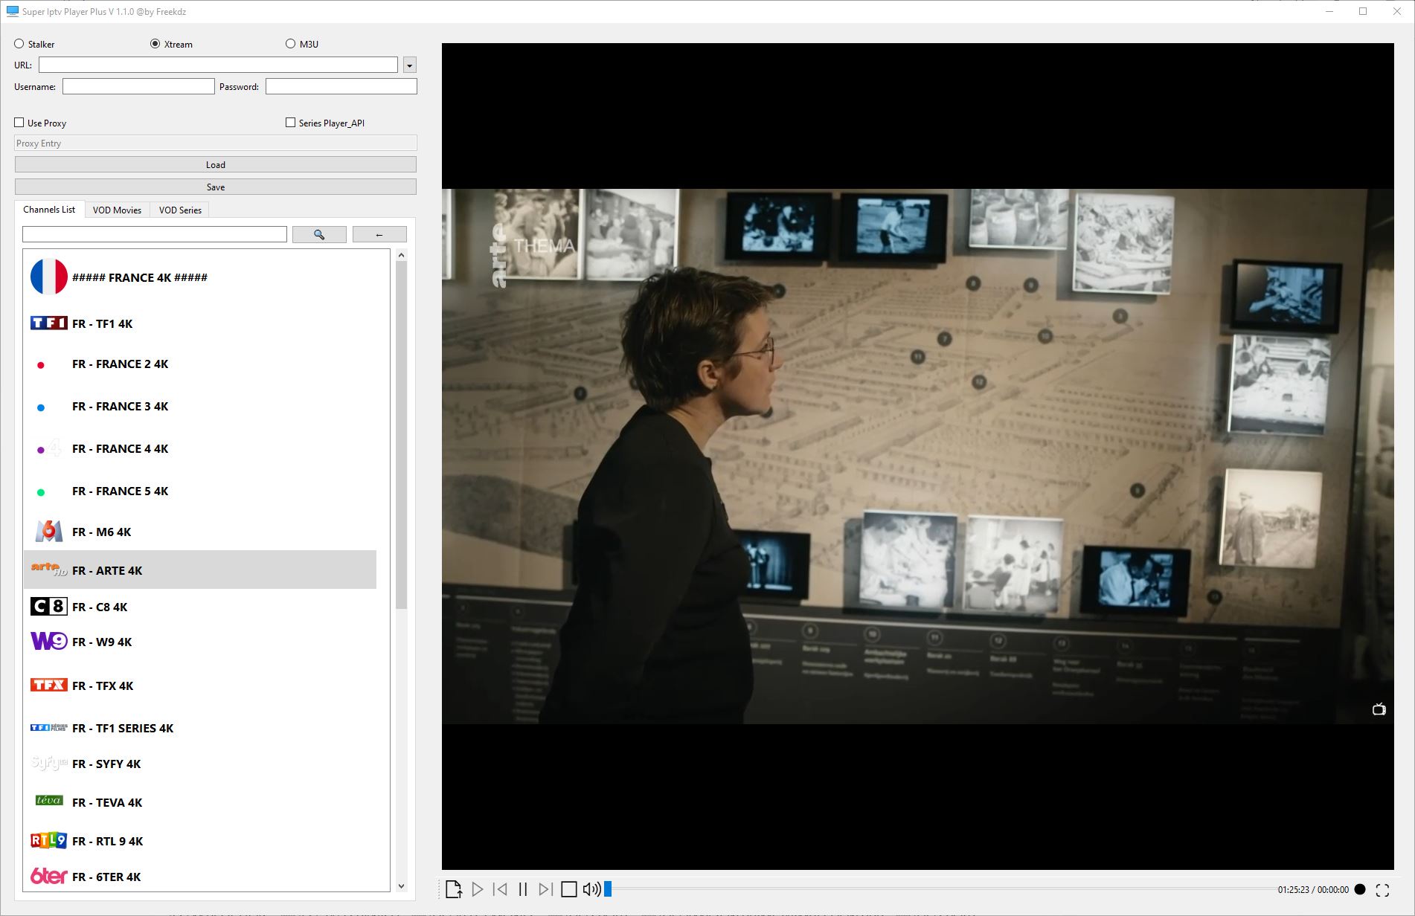Stop the video playback

pyautogui.click(x=569, y=889)
